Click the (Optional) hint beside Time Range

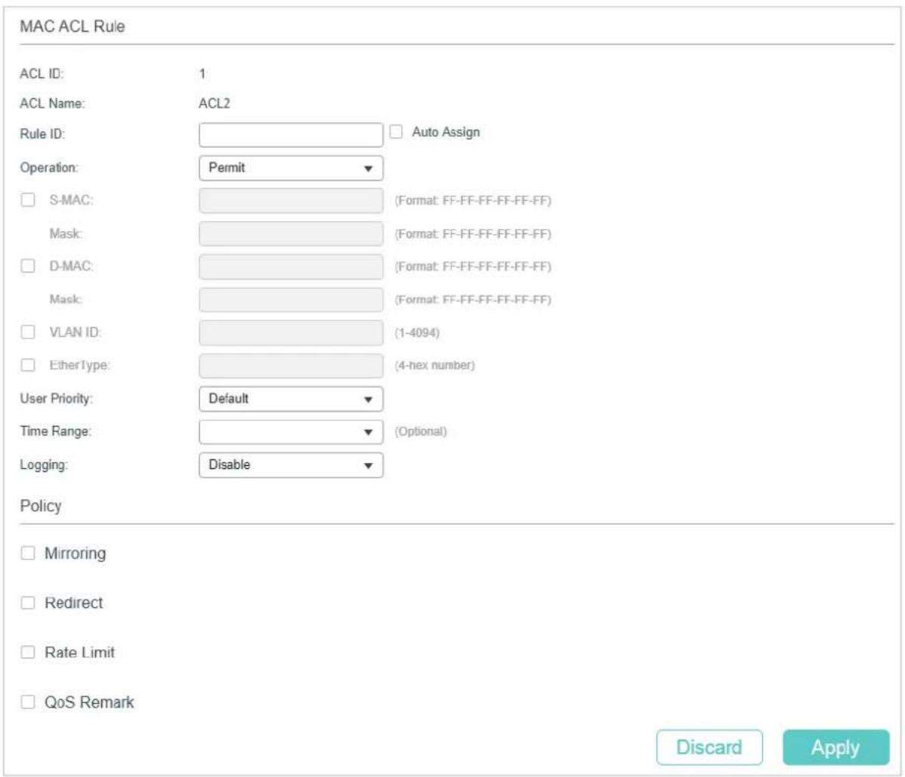(x=420, y=431)
